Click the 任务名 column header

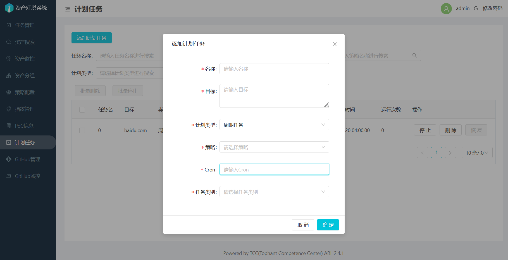[x=105, y=110]
